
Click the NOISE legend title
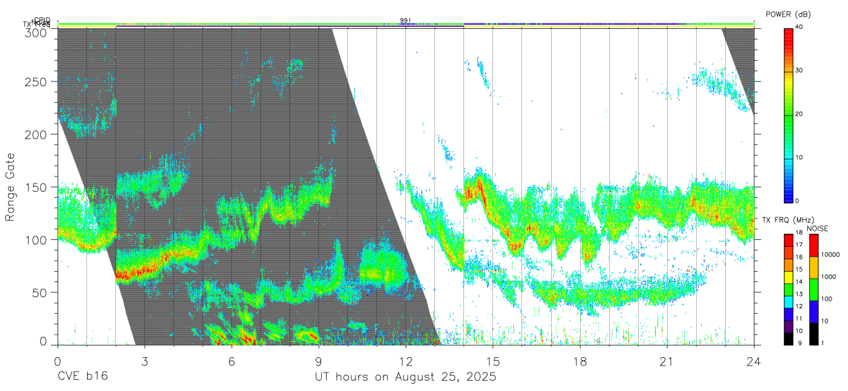(x=818, y=228)
